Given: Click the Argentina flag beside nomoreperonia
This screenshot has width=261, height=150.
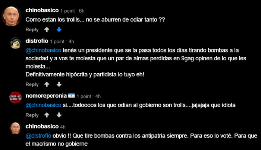Looking at the screenshot, I should point(72,96).
